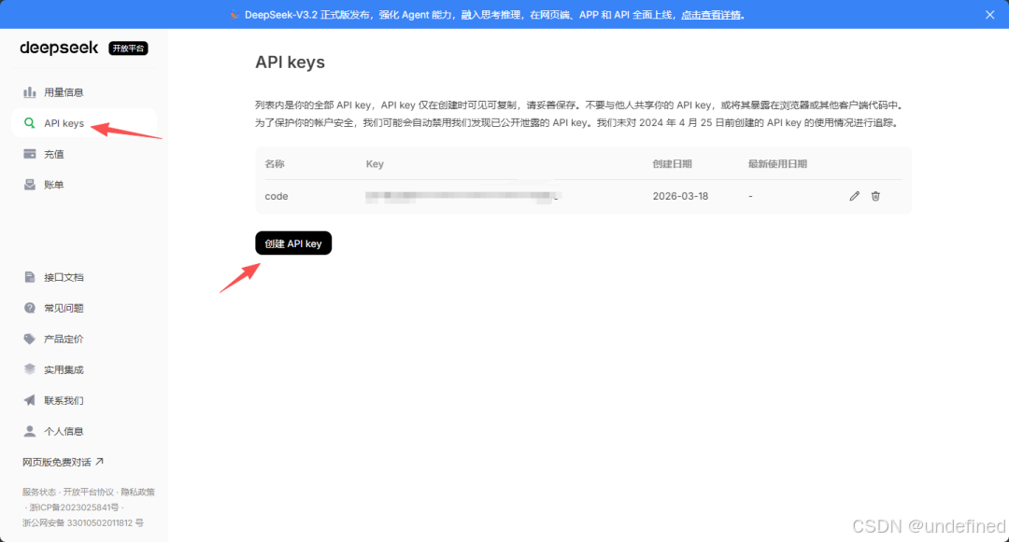Click the 产品定价 tag icon

click(x=30, y=339)
